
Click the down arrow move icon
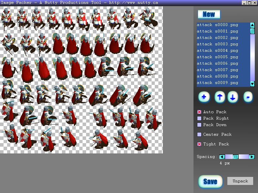click(x=233, y=97)
